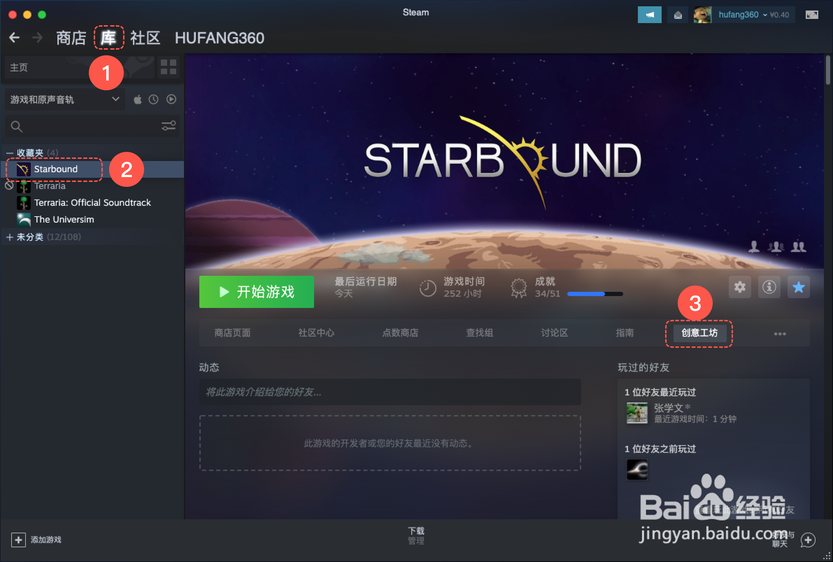The width and height of the screenshot is (833, 562).
Task: Open 指南 guides link
Action: coord(625,333)
